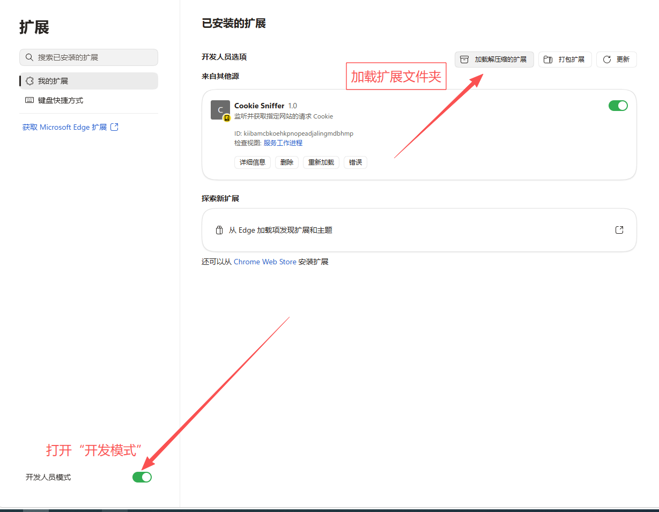Open Edge add-ons via external arrow icon
This screenshot has height=512, width=659.
[x=619, y=230]
